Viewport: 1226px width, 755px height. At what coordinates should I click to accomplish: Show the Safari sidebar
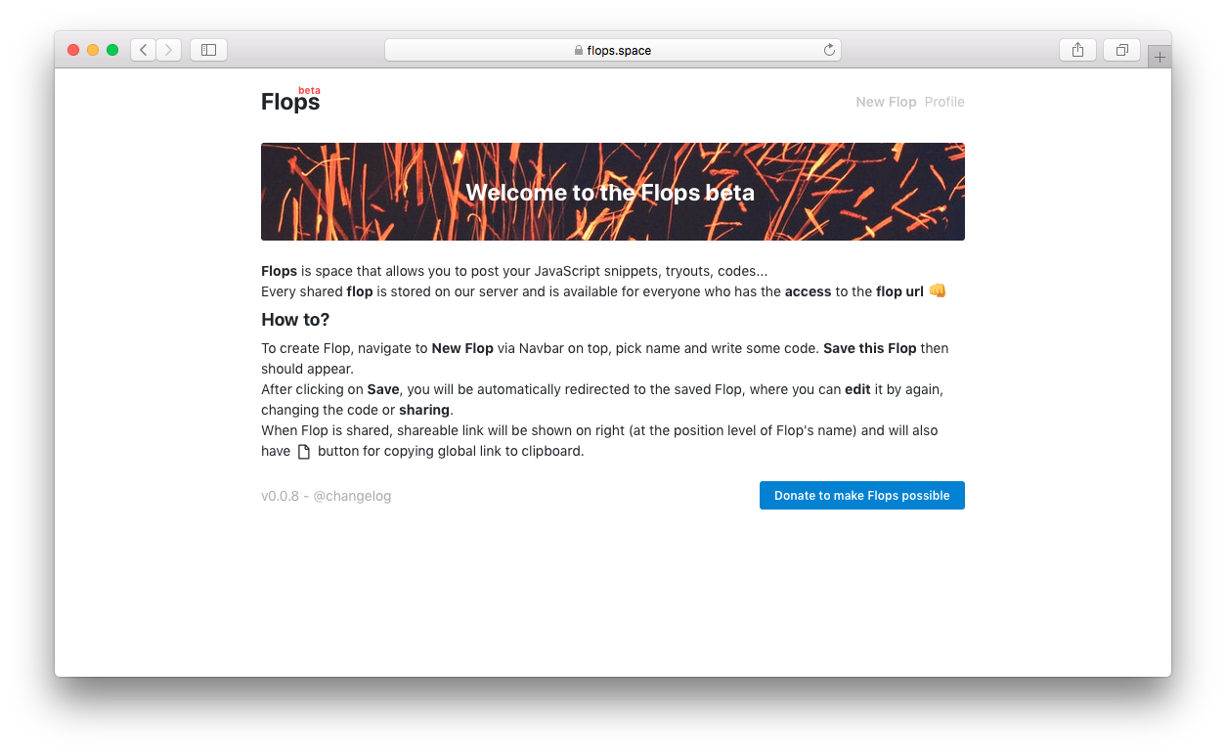coord(208,50)
